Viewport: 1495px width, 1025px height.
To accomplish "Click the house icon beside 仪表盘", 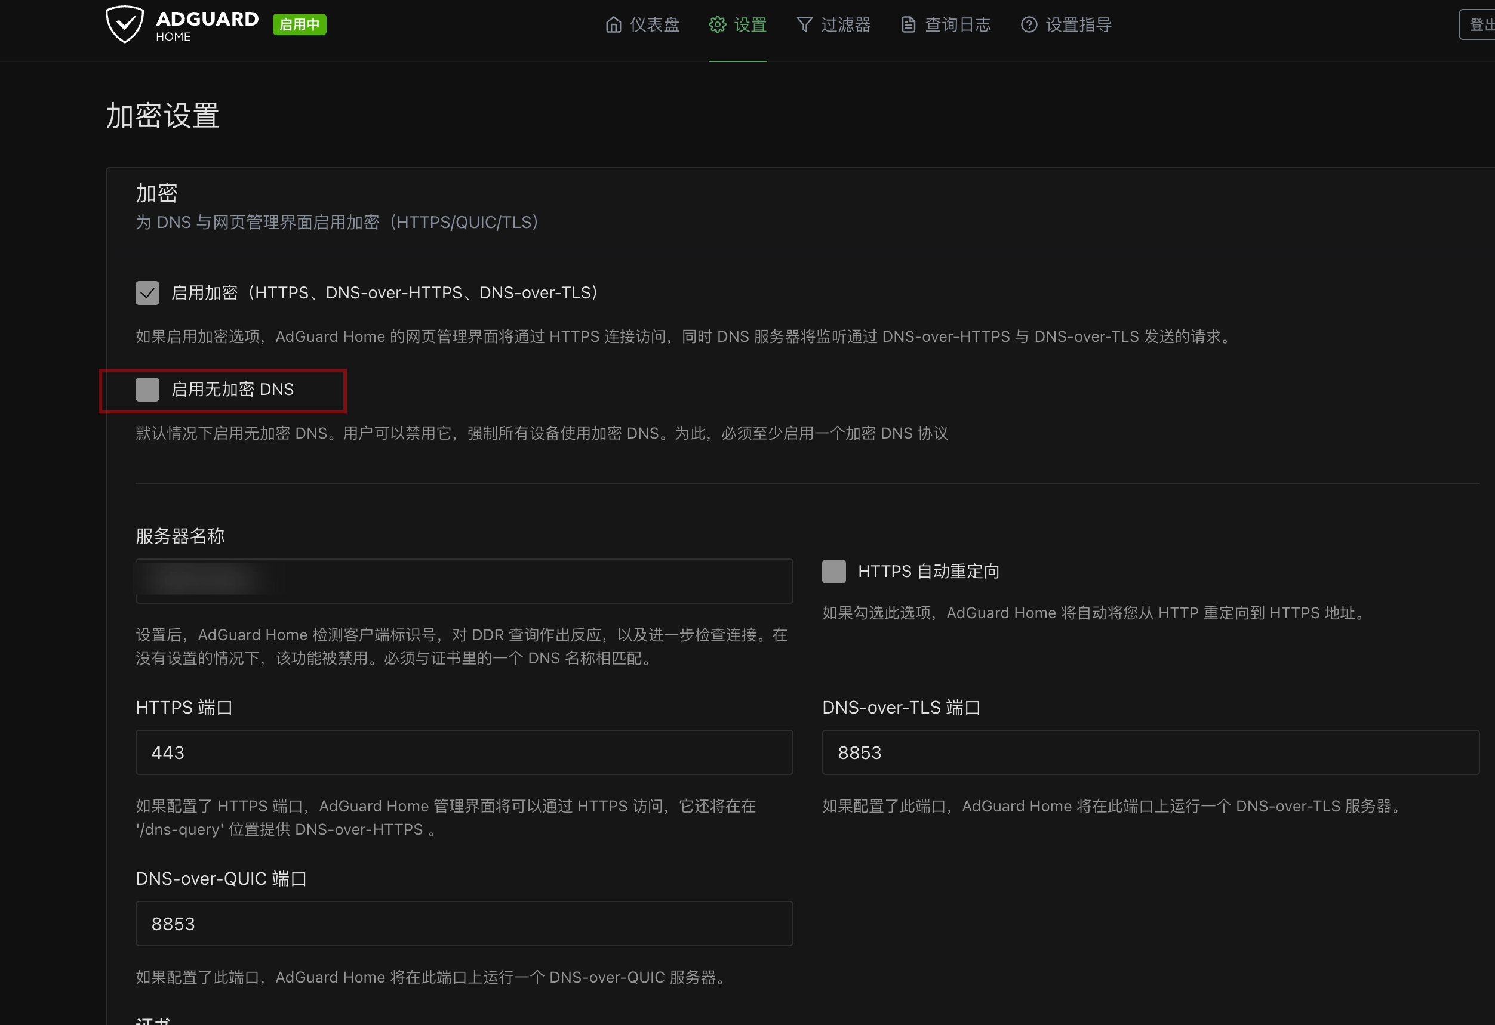I will [x=613, y=25].
